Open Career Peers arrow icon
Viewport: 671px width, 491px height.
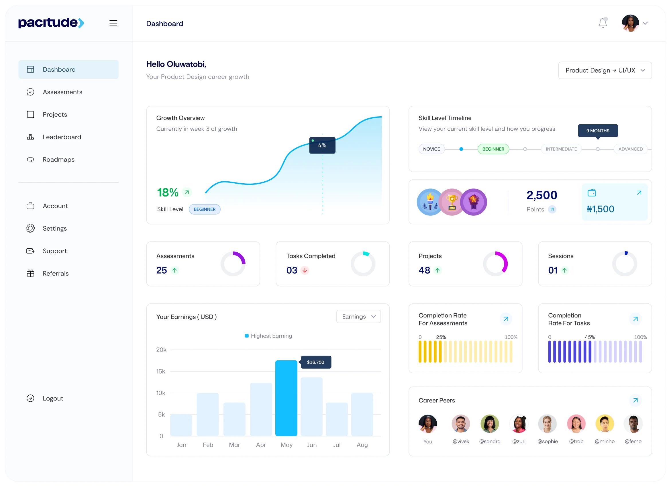(635, 400)
